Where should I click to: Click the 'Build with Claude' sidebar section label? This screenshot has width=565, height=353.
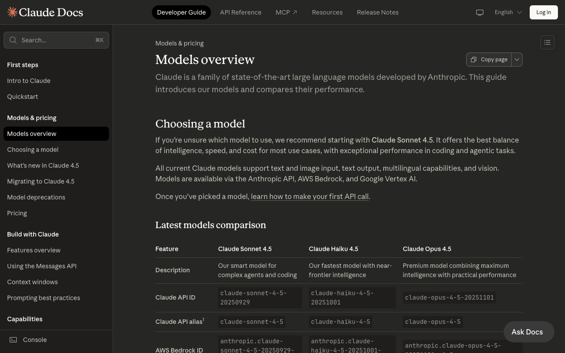[33, 234]
